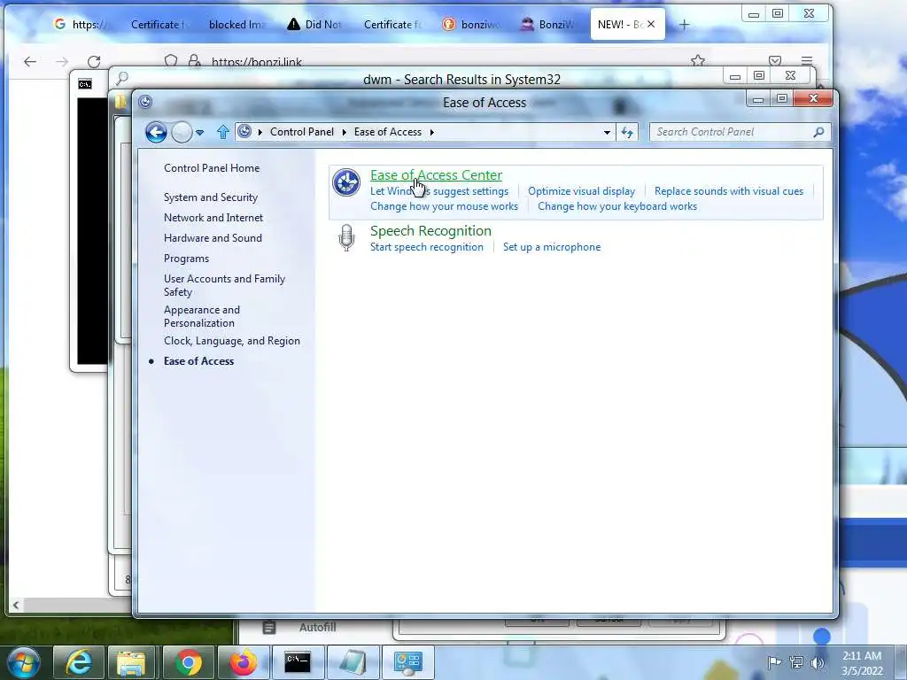Select Ease of Access in sidebar
907x680 pixels.
[199, 361]
